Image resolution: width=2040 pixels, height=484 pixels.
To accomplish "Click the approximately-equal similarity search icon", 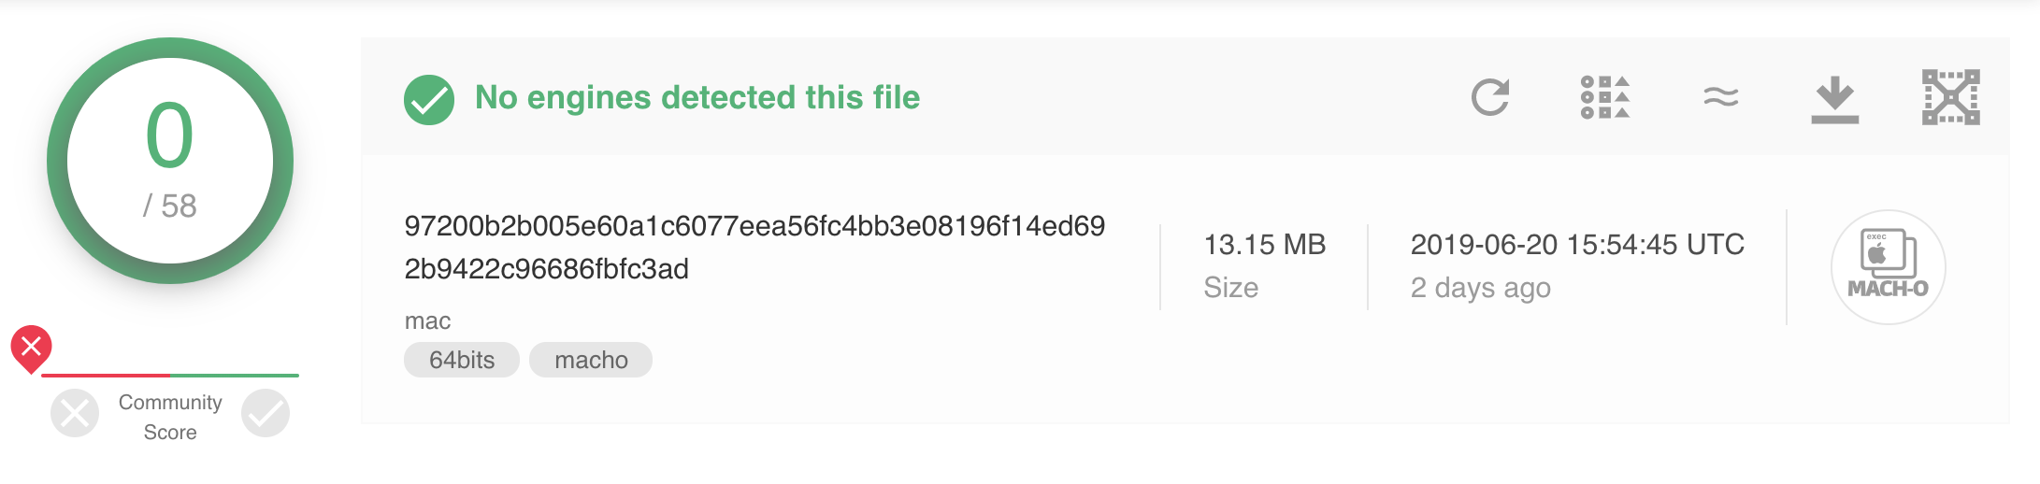I will (1720, 97).
